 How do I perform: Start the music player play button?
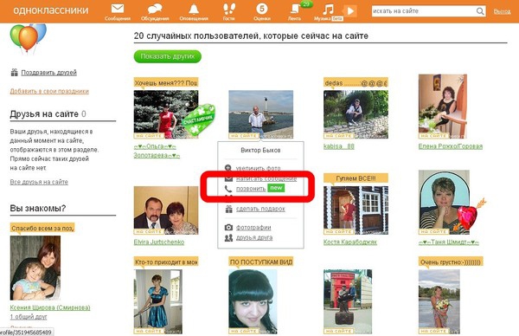350,11
